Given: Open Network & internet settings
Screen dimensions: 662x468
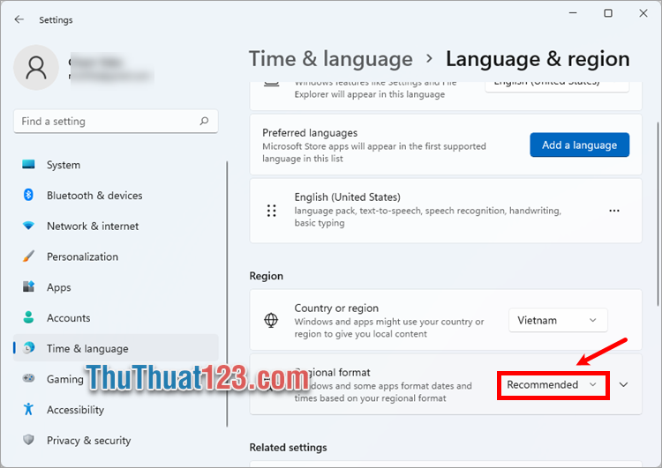Looking at the screenshot, I should (x=116, y=226).
